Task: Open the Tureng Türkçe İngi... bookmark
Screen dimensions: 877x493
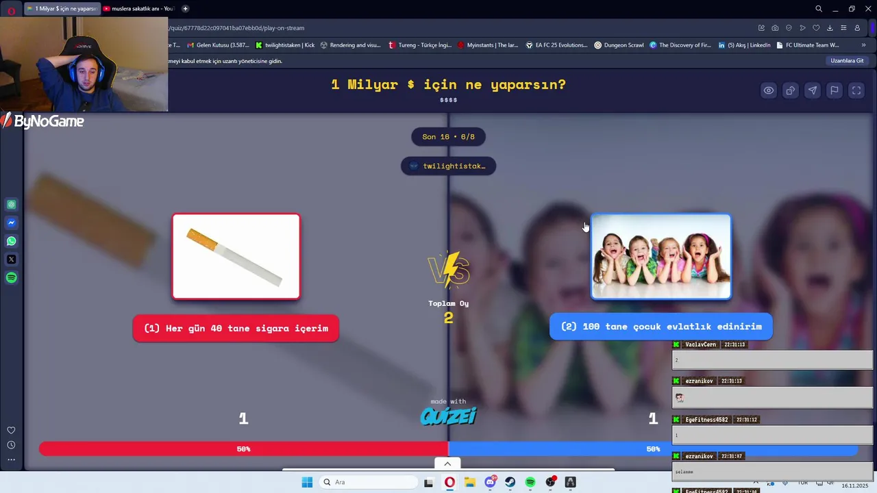Action: pyautogui.click(x=420, y=45)
